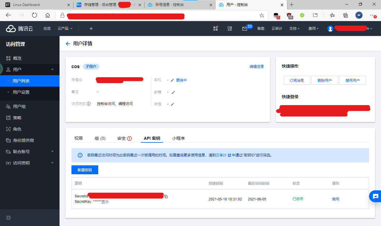Open the mail messages icon with badge 33

(245, 29)
